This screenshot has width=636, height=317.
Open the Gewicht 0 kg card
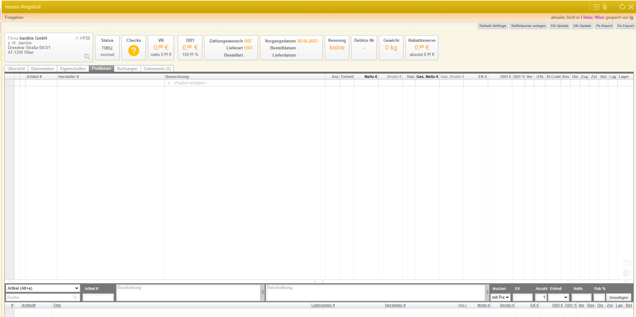[391, 47]
